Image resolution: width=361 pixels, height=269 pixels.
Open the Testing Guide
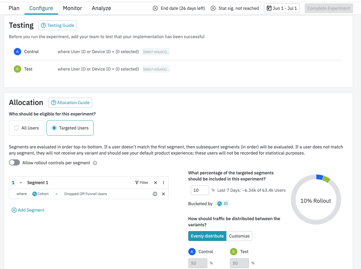57,25
